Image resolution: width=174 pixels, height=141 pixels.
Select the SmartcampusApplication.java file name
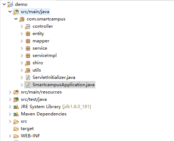pos(64,85)
